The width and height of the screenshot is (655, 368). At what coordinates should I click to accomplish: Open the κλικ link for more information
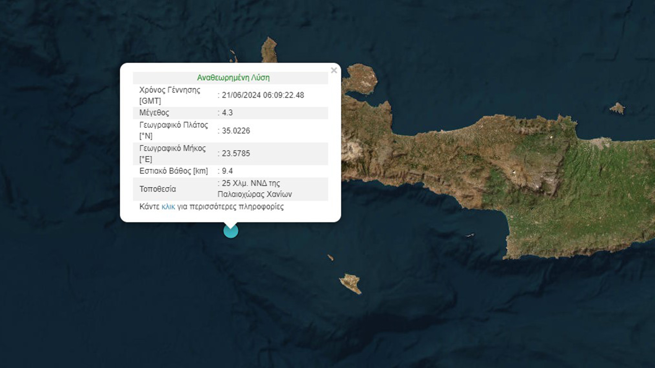(168, 206)
